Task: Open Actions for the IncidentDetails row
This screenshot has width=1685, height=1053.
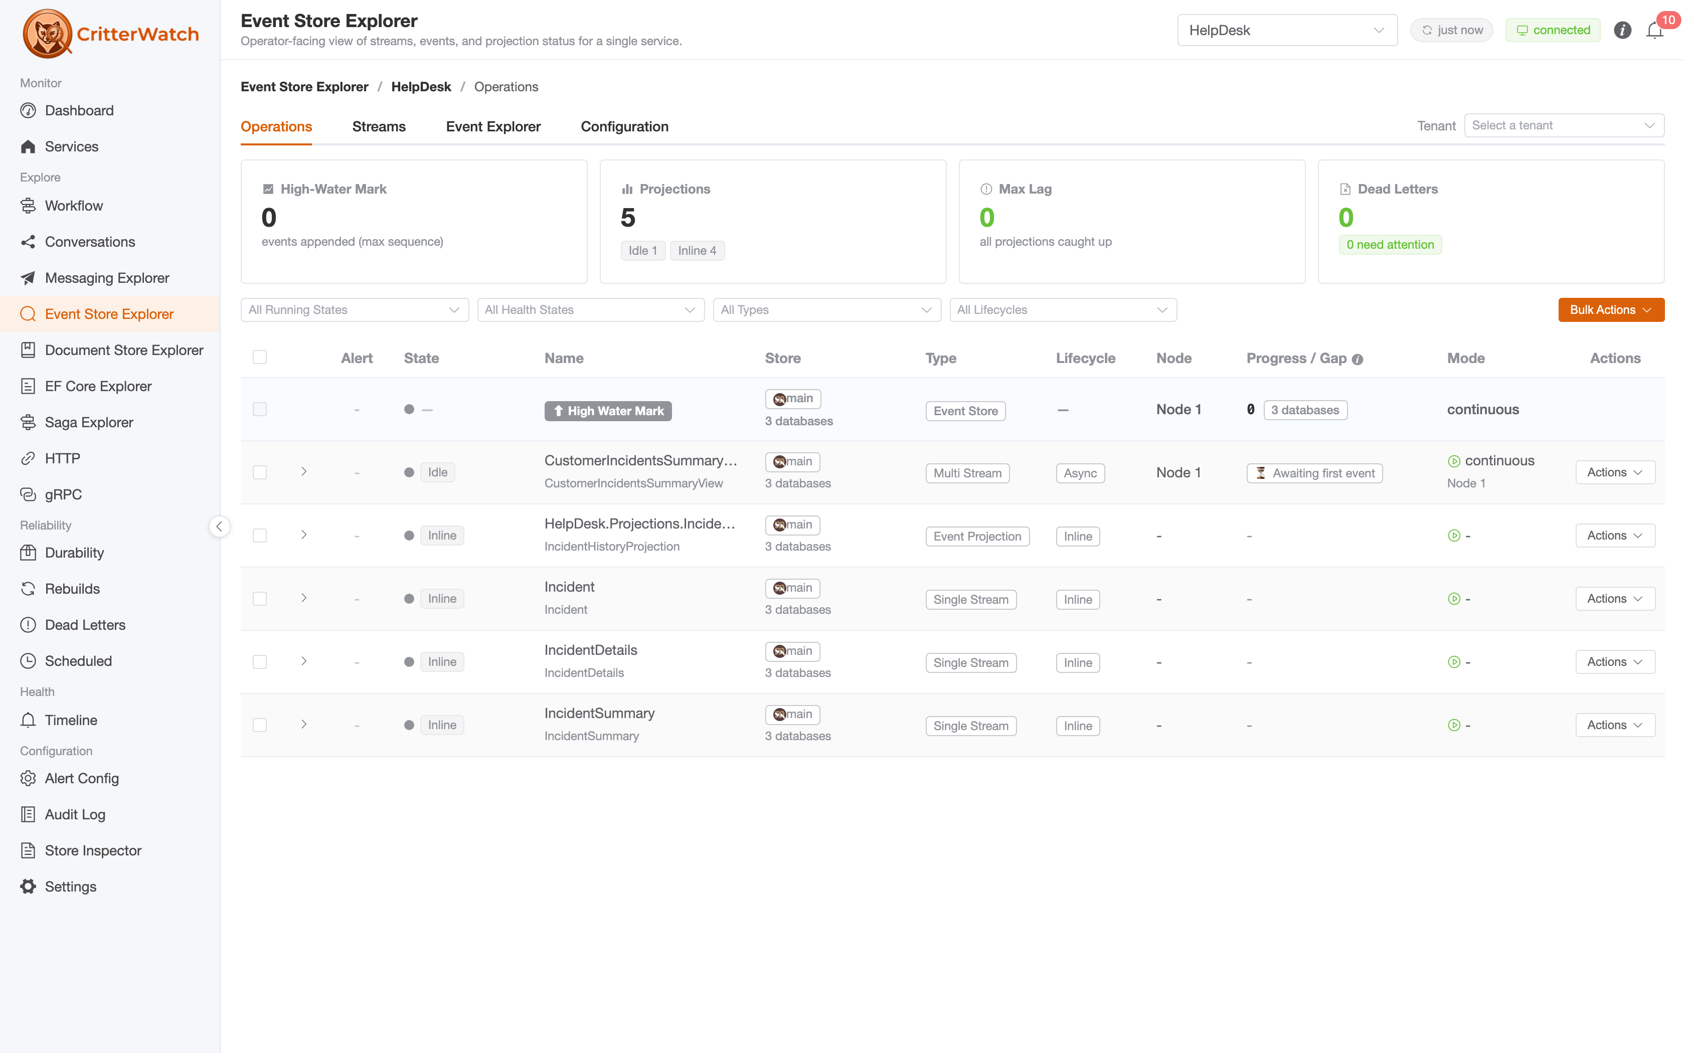Action: [1615, 662]
